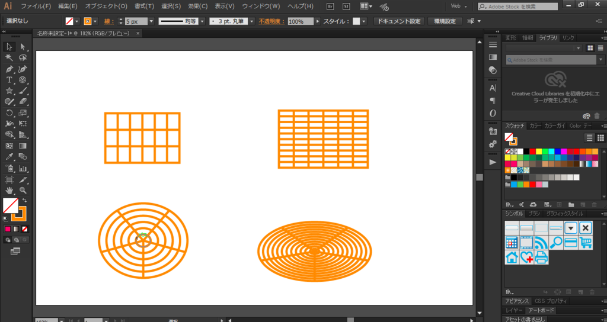Change the screen mode button
607x322 pixels.
point(15,252)
